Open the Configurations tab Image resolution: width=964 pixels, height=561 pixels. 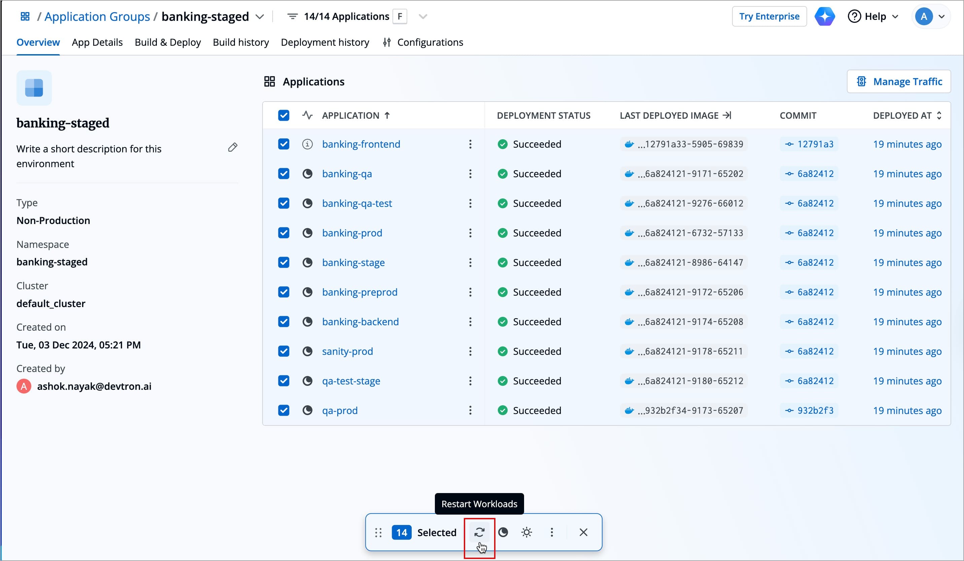(x=430, y=42)
